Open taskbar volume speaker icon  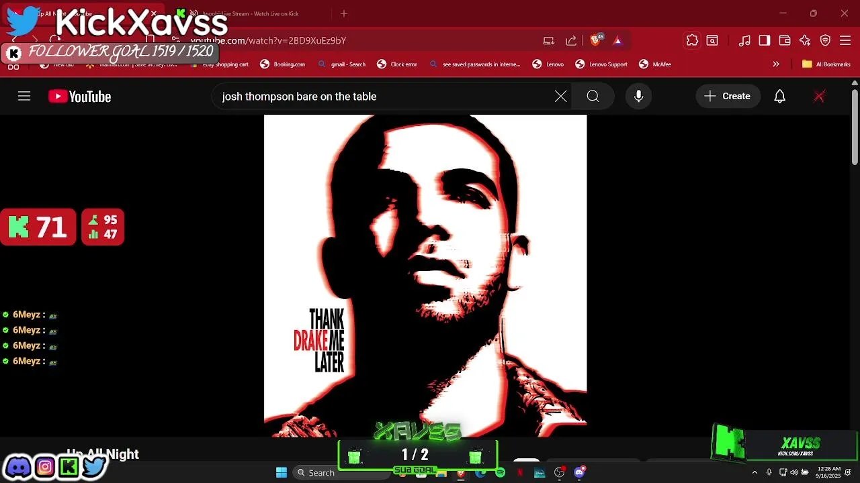(794, 472)
